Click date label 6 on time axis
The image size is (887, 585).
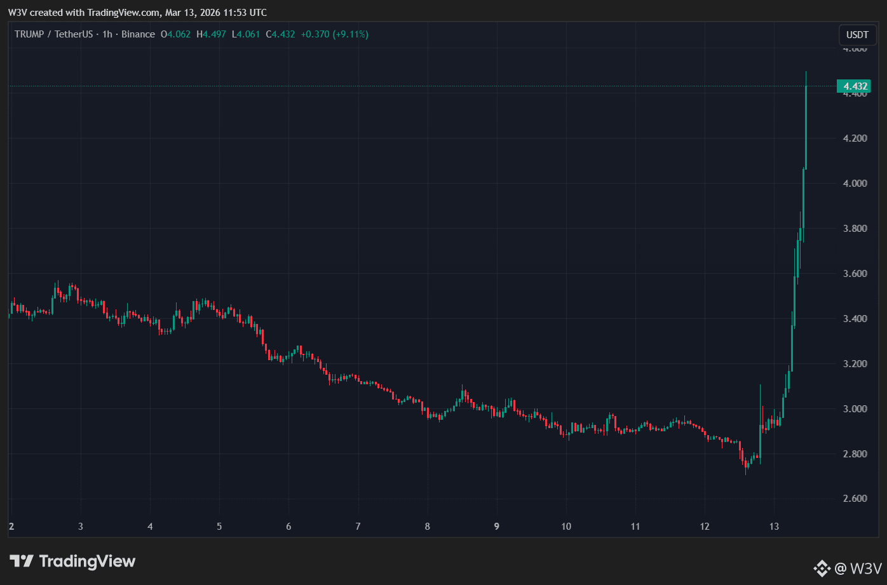tap(288, 527)
